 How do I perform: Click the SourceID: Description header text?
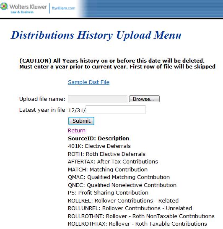pos(99,139)
